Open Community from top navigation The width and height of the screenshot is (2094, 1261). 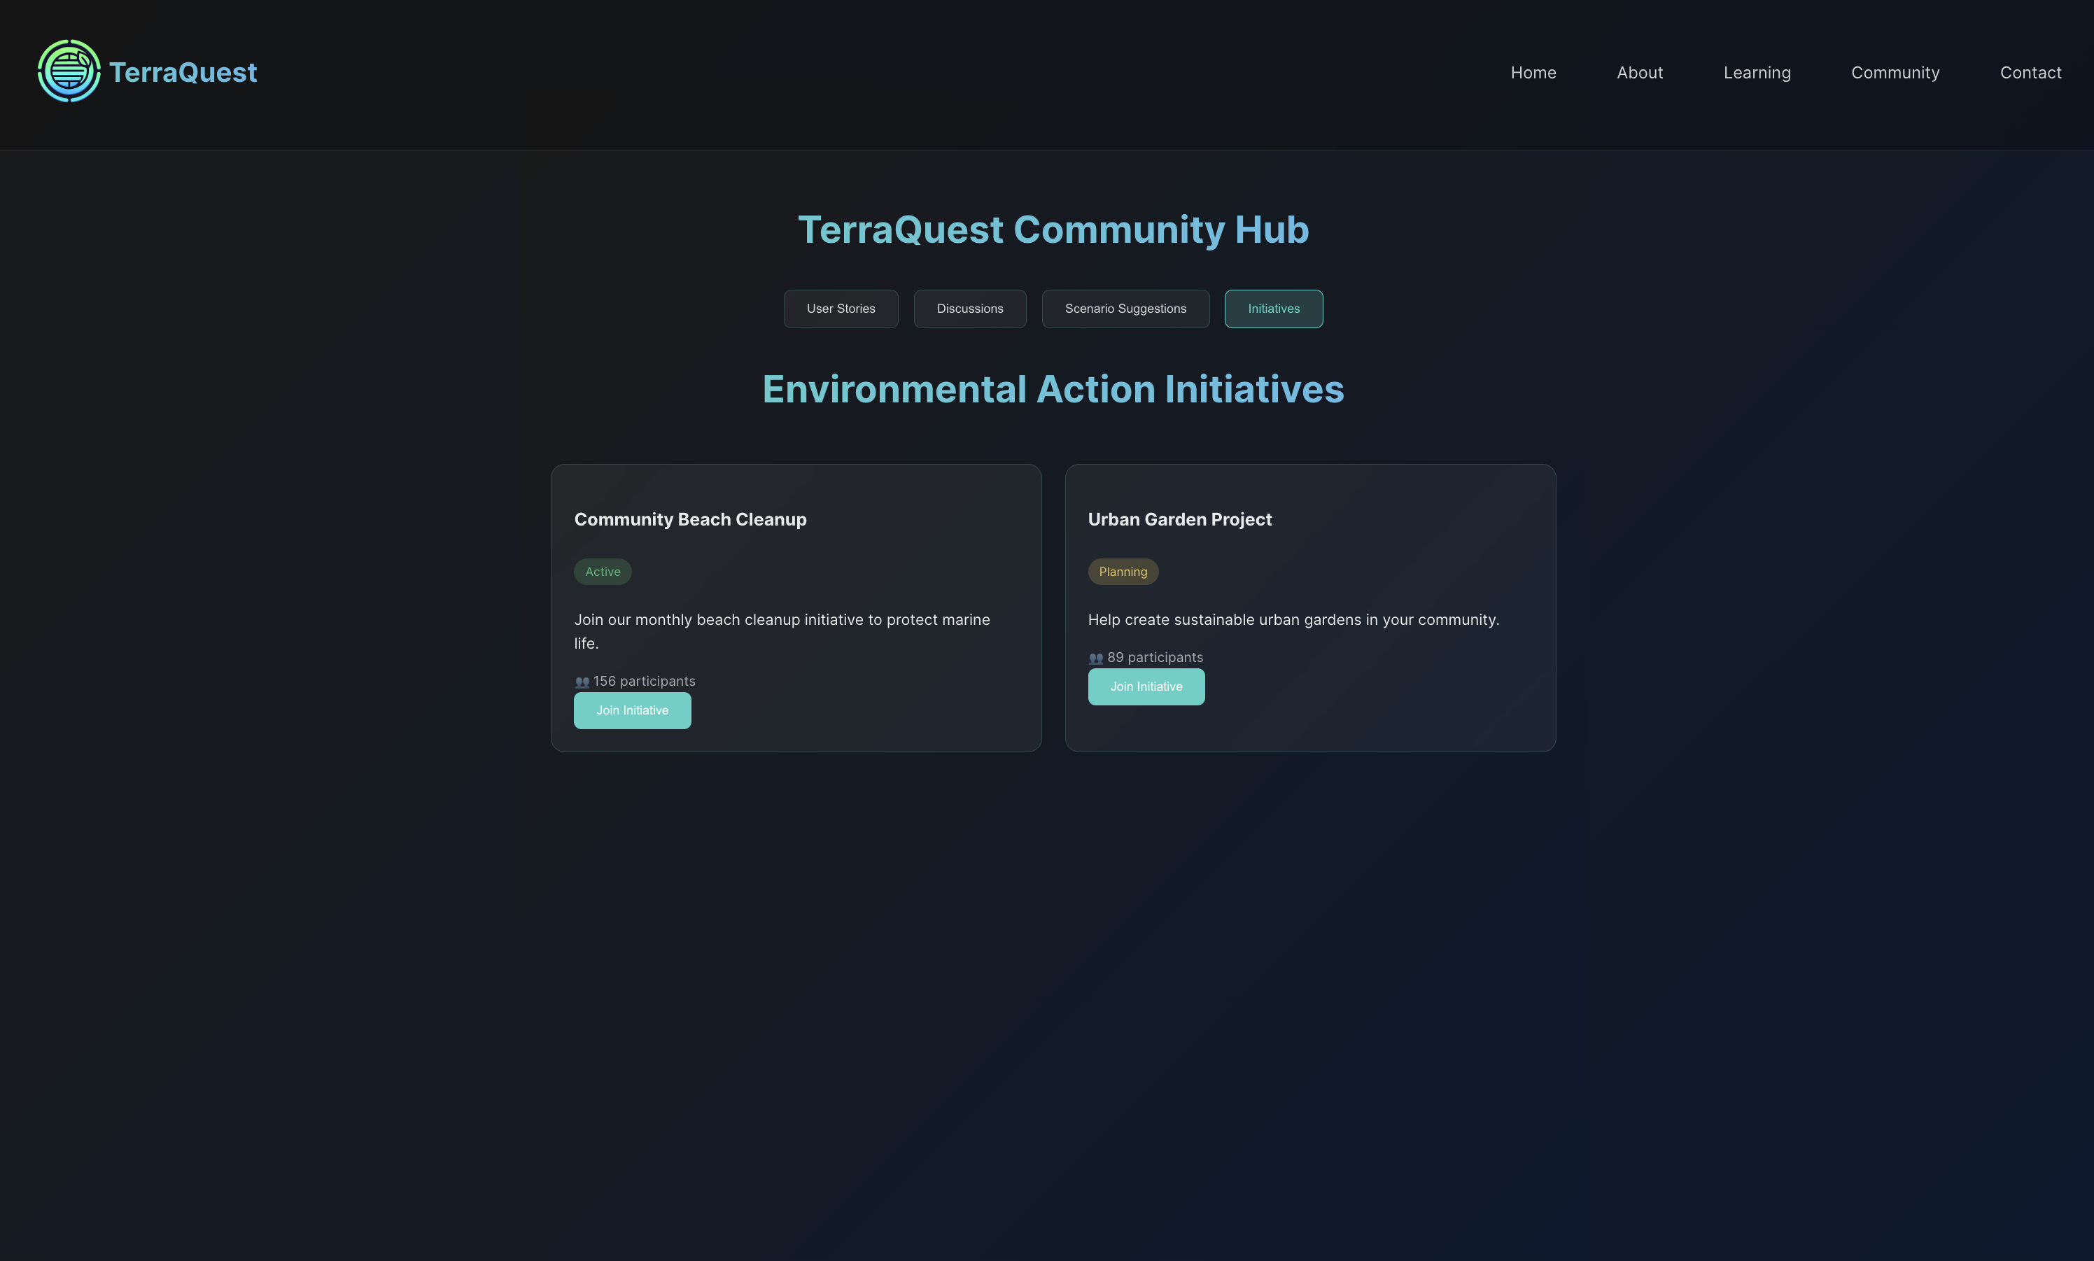click(1895, 73)
